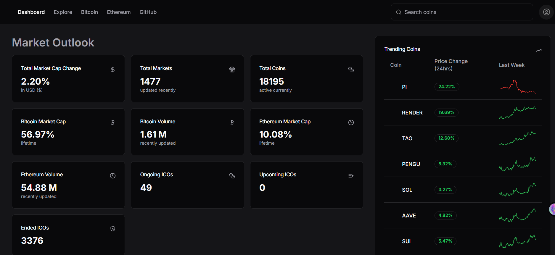The height and width of the screenshot is (255, 555).
Task: Click the list icon on Upcoming ICOs card
Action: 351,176
